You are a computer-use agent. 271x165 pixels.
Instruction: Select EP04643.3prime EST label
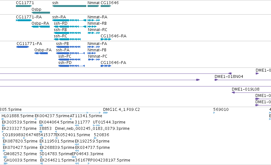point(88,154)
